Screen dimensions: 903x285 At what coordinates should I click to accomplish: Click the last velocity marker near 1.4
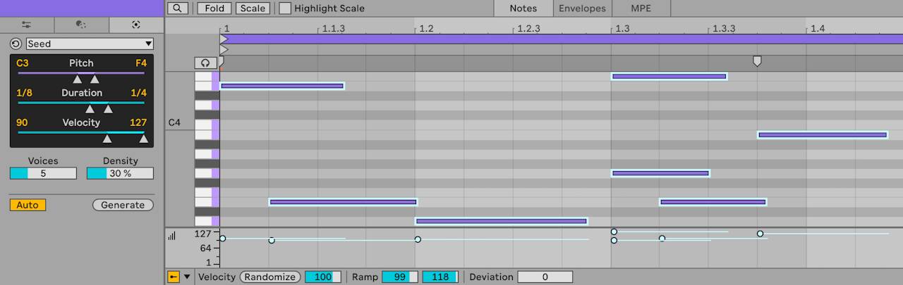pos(760,234)
